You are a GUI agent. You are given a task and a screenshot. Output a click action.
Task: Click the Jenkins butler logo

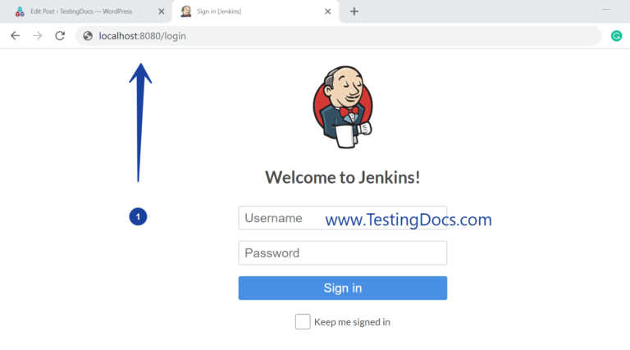click(x=342, y=109)
